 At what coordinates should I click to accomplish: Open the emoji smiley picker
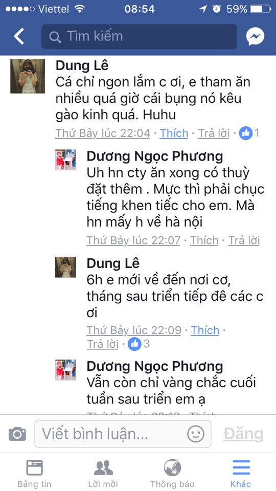[x=196, y=434]
